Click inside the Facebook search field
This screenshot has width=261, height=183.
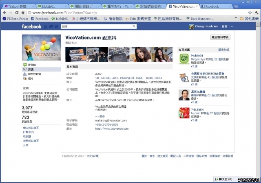[x=97, y=26]
